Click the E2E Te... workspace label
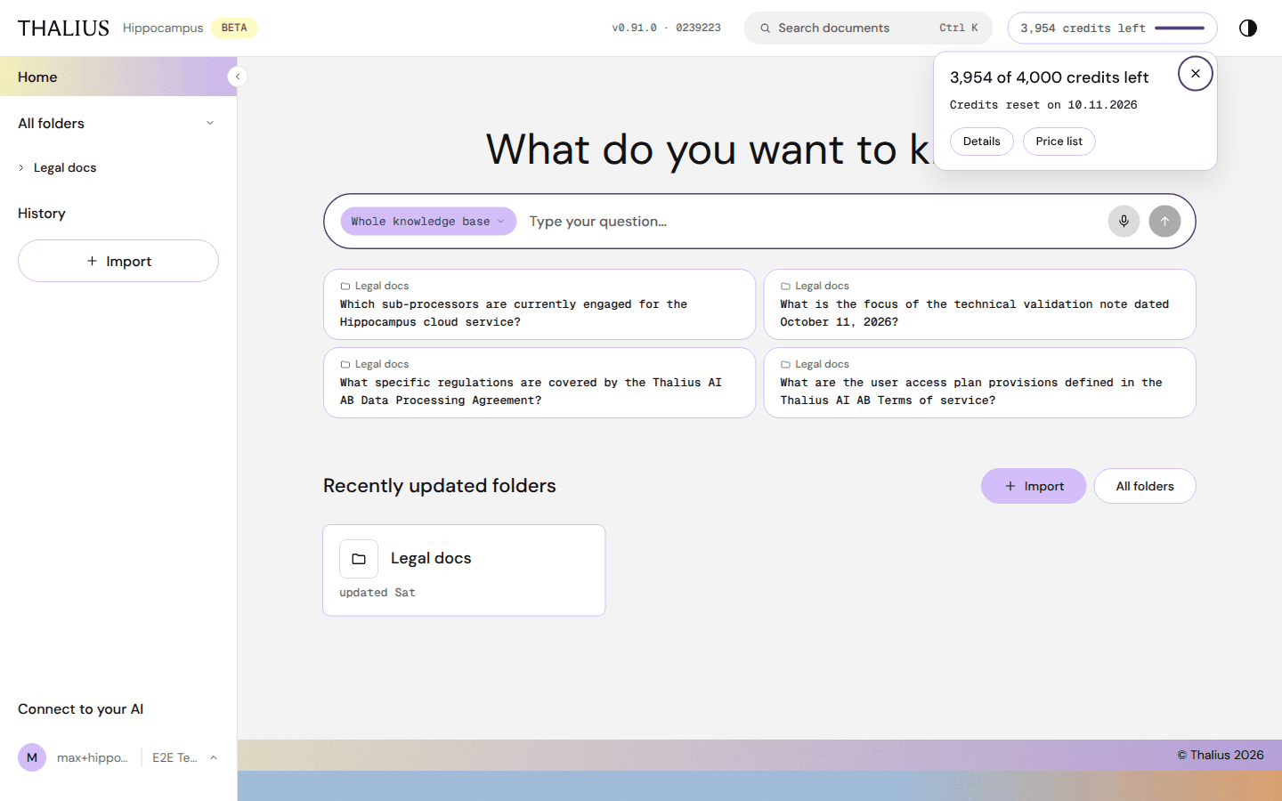Screen dimensions: 1282x801 174,757
